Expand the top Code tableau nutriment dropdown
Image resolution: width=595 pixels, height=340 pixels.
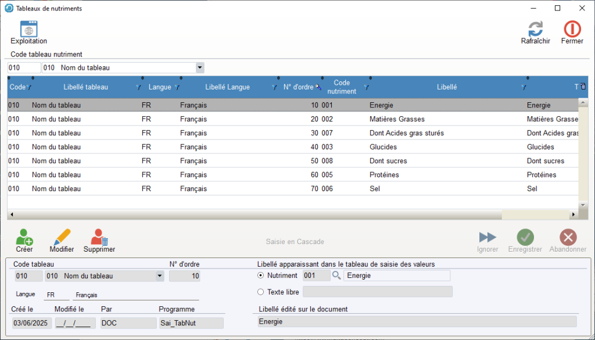[200, 68]
